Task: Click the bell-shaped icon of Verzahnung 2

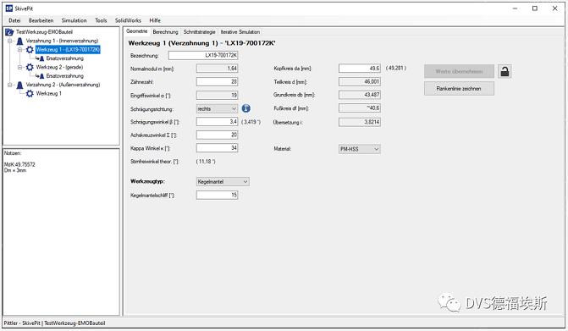Action: pos(20,85)
